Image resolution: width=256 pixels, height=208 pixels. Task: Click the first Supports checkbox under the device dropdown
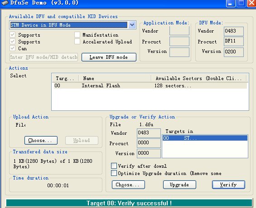(12, 35)
